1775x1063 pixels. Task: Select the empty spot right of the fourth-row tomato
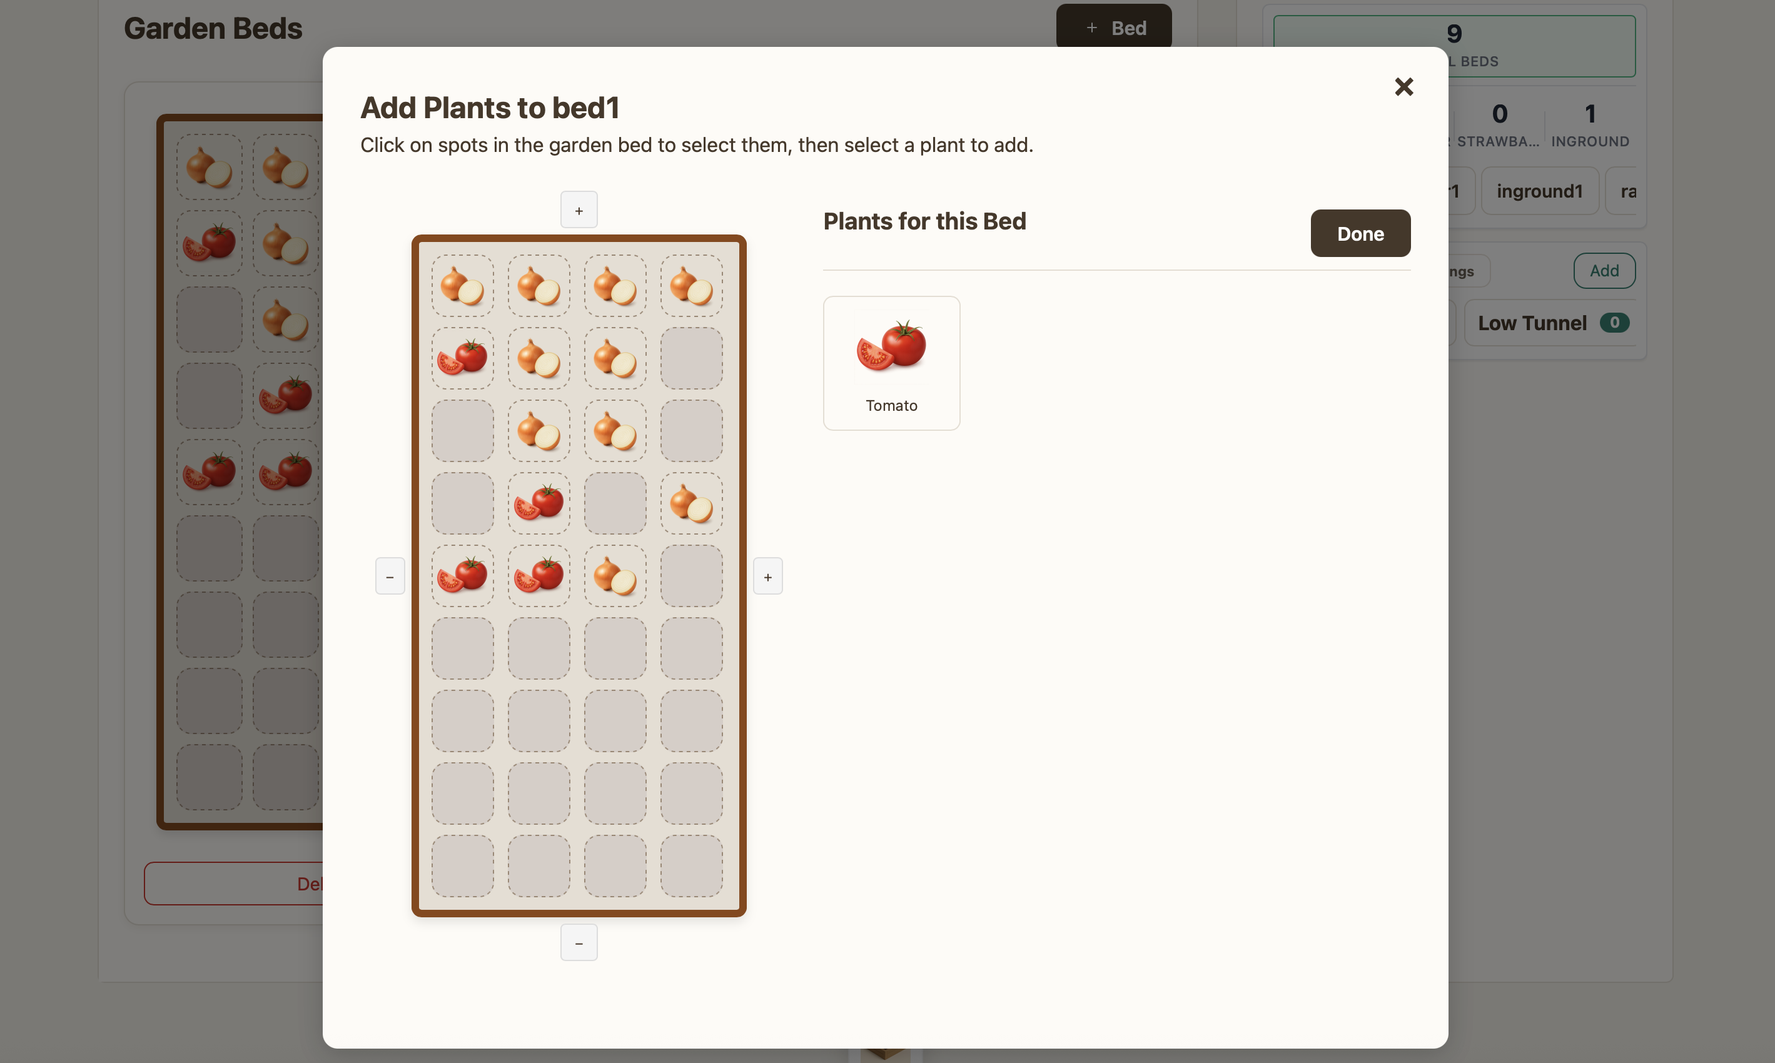(x=615, y=503)
